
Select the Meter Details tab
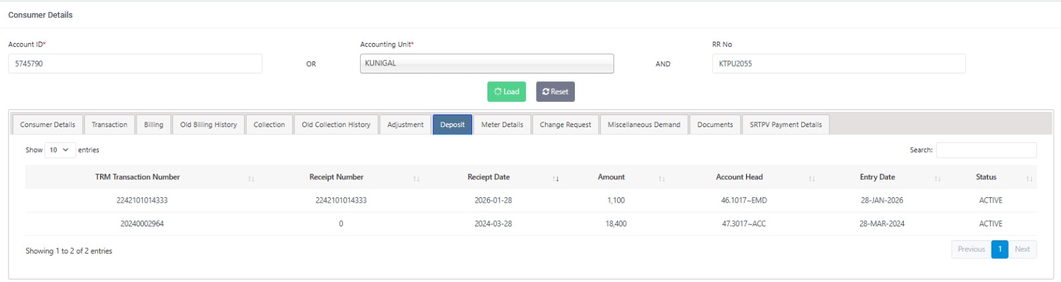point(502,124)
